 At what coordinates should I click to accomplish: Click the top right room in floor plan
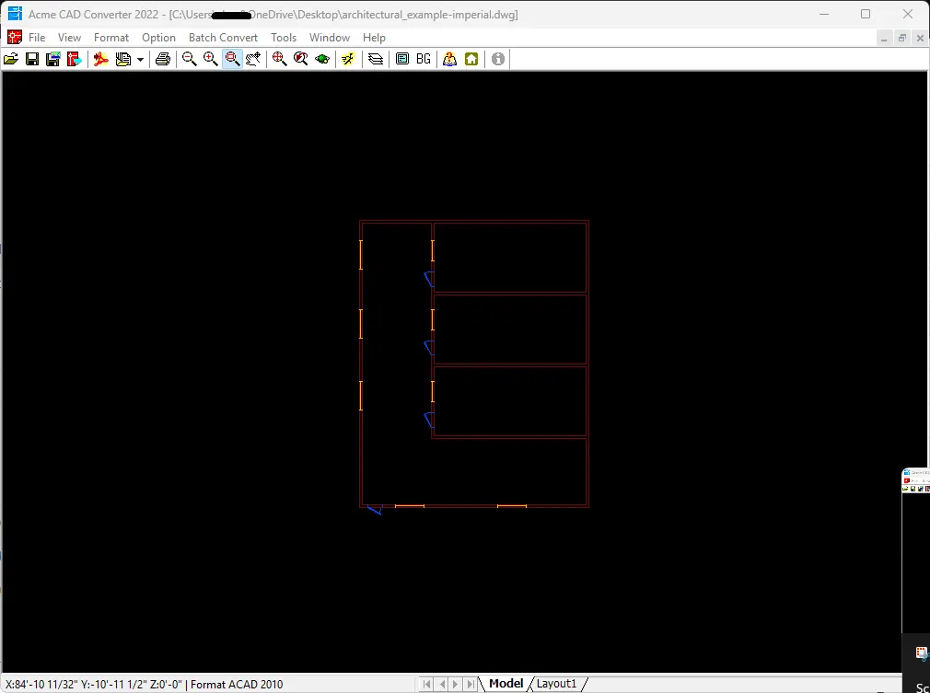pos(510,258)
